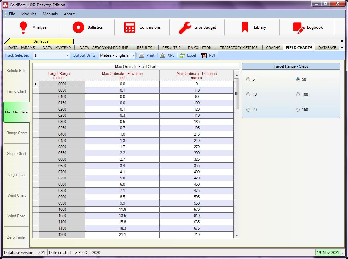Click the PDF export icon
Image resolution: width=348 pixels, height=259 pixels.
pyautogui.click(x=204, y=55)
